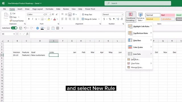The image size is (182, 102).
Task: Expand Data Bars submenu
Action: [x=139, y=40]
